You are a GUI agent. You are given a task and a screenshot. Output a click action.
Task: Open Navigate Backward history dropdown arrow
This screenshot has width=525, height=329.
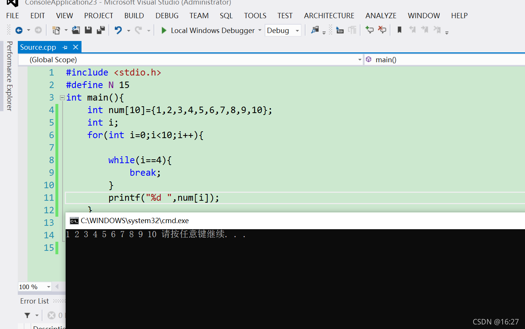(x=28, y=30)
